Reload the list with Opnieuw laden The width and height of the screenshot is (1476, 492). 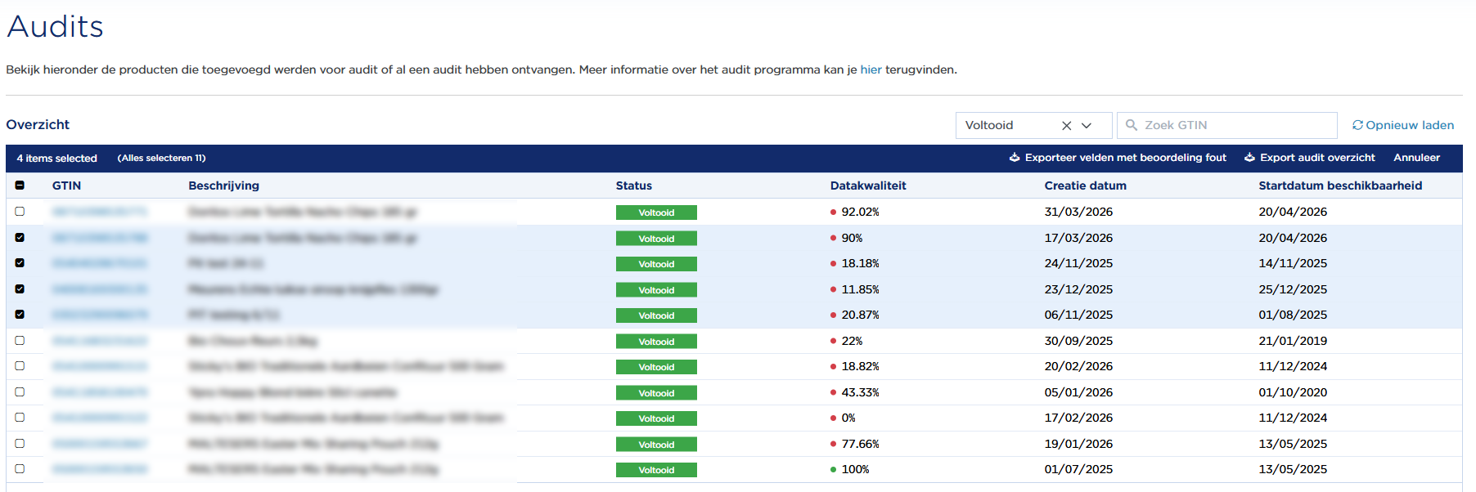click(1403, 125)
